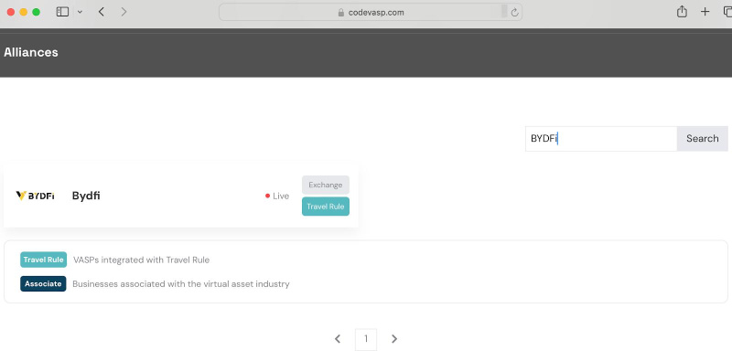Open a new tab with plus icon

(705, 12)
